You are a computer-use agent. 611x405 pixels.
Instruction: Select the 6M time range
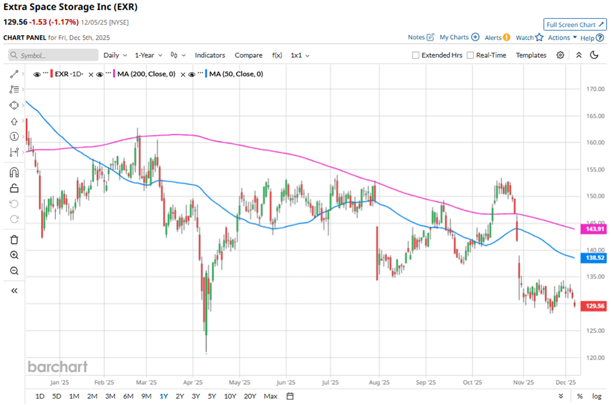point(128,396)
